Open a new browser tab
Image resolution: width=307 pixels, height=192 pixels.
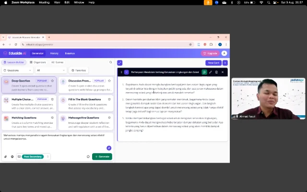coord(49,37)
